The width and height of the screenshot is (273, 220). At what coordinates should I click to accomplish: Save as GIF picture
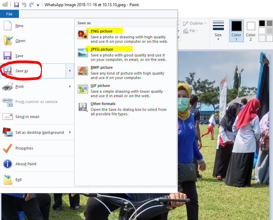click(126, 91)
